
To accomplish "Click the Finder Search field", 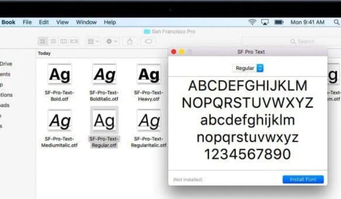I will point(291,41).
